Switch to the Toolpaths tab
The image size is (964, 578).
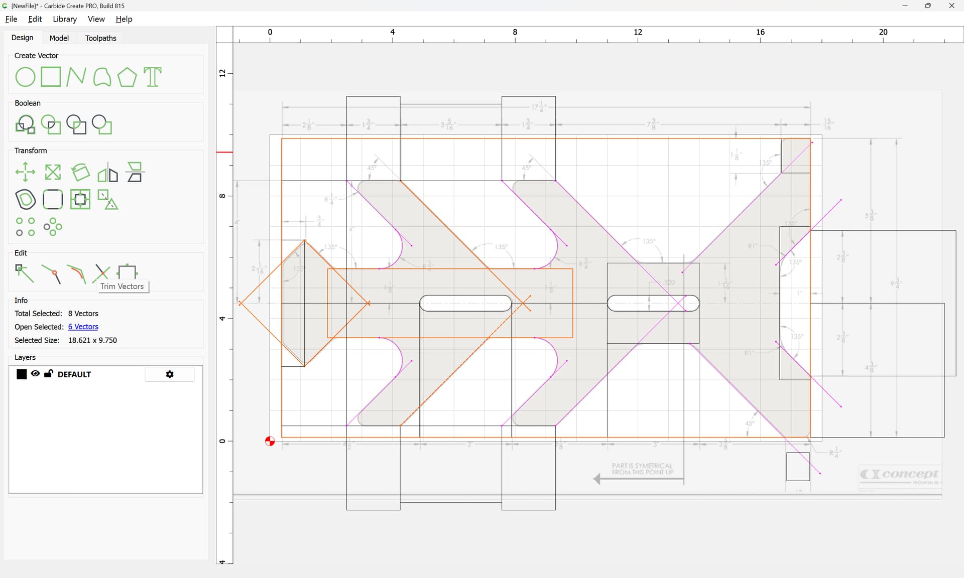click(x=100, y=38)
